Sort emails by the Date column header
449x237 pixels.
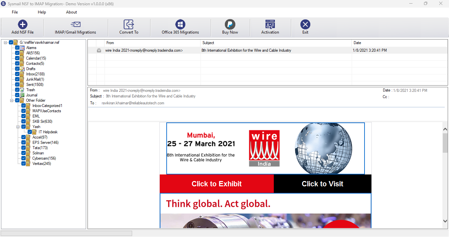(399, 43)
